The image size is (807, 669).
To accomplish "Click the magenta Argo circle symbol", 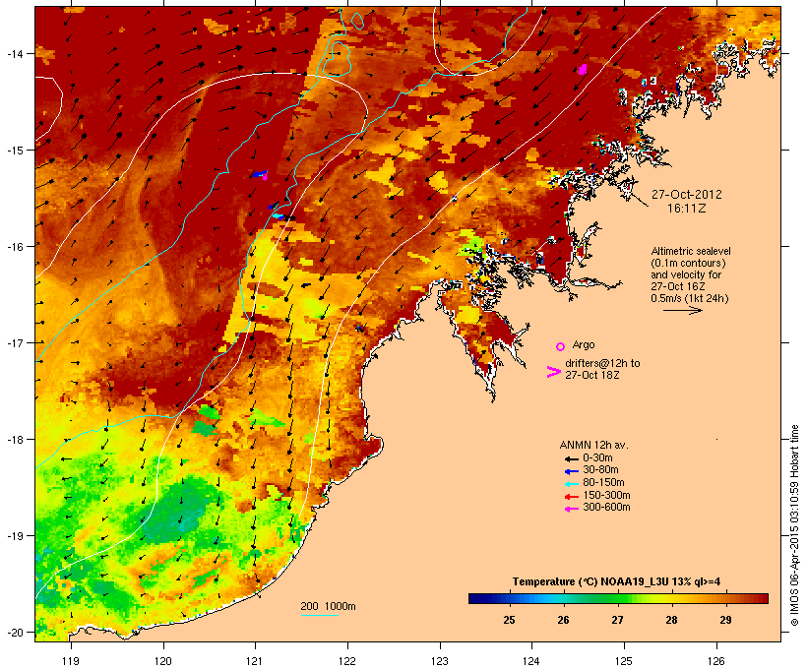I will point(561,347).
